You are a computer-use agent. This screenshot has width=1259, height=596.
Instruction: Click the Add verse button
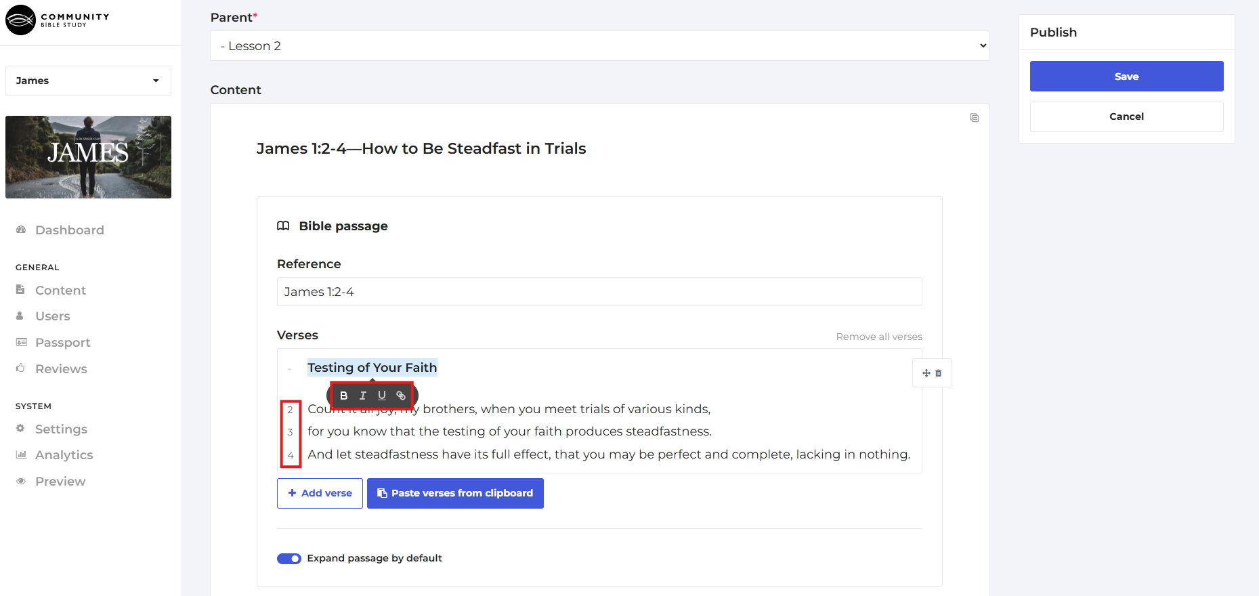click(320, 493)
